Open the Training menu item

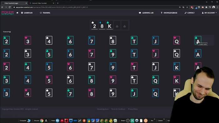pos(45,13)
